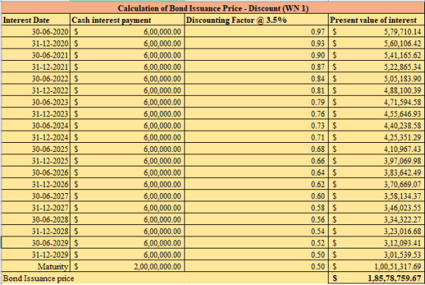Click the Cash interest payment header cell
This screenshot has width=425, height=285.
click(127, 20)
